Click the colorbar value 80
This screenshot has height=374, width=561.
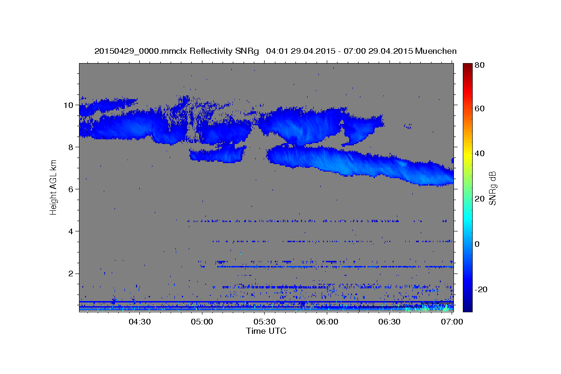pos(479,66)
